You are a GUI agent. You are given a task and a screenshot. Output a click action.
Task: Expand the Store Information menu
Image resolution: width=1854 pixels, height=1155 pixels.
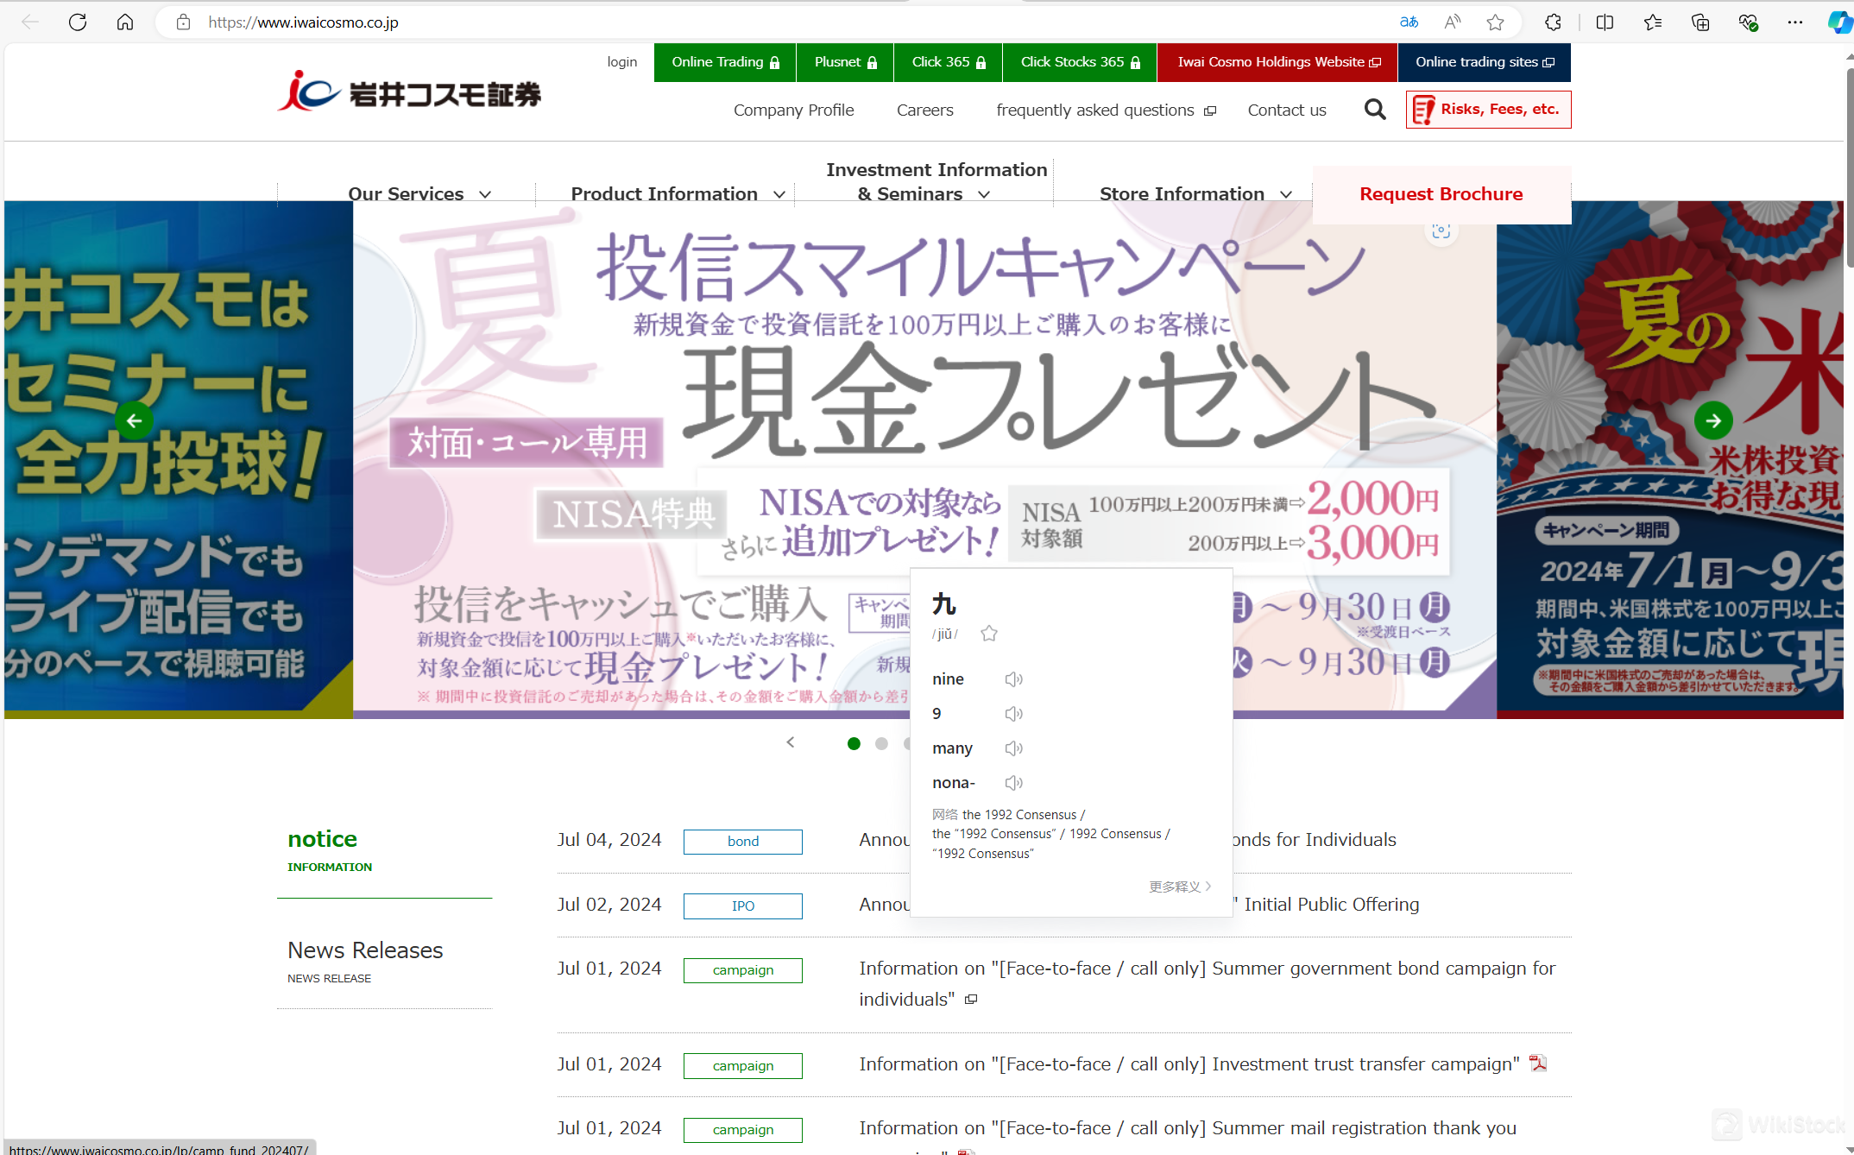tap(1195, 194)
